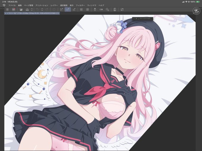Close the クイックアクセス floating palette
This screenshot has height=151, width=202.
click(136, 19)
